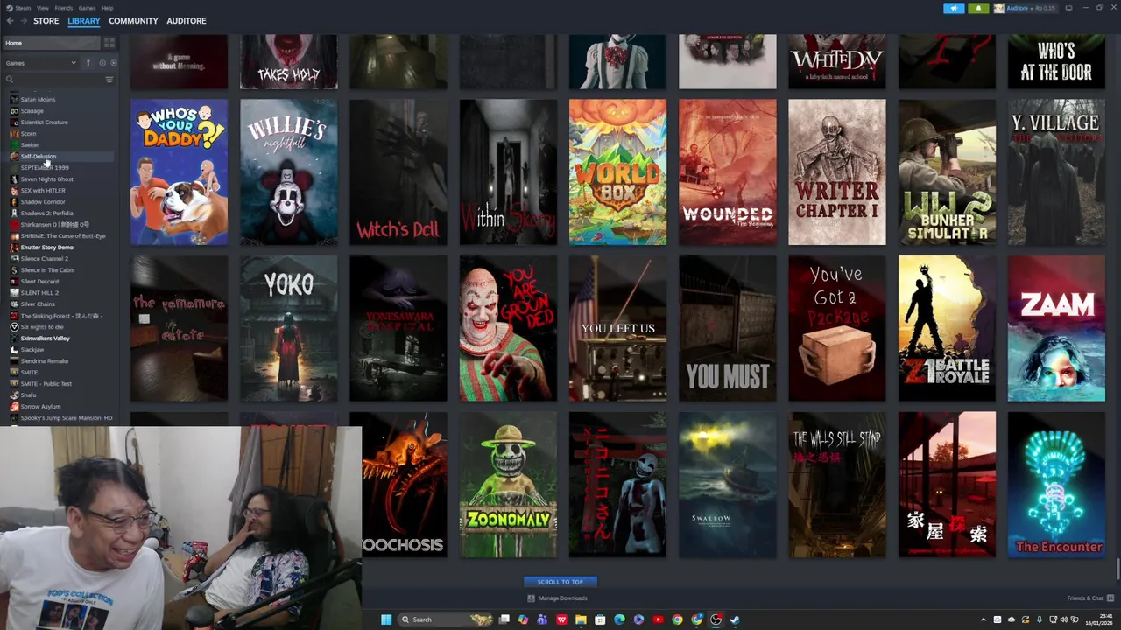Viewport: 1121px width, 630px height.
Task: Click the library vertical scrollbar thumb
Action: click(1117, 568)
